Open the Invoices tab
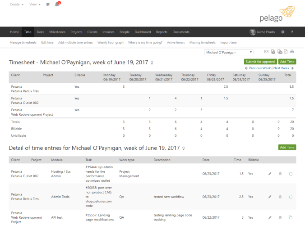Screen dimensions: 305x225 pos(108,32)
